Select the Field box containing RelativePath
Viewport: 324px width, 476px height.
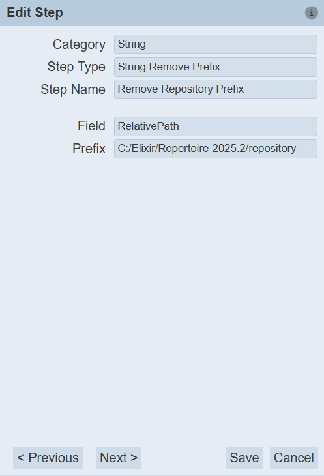[216, 126]
